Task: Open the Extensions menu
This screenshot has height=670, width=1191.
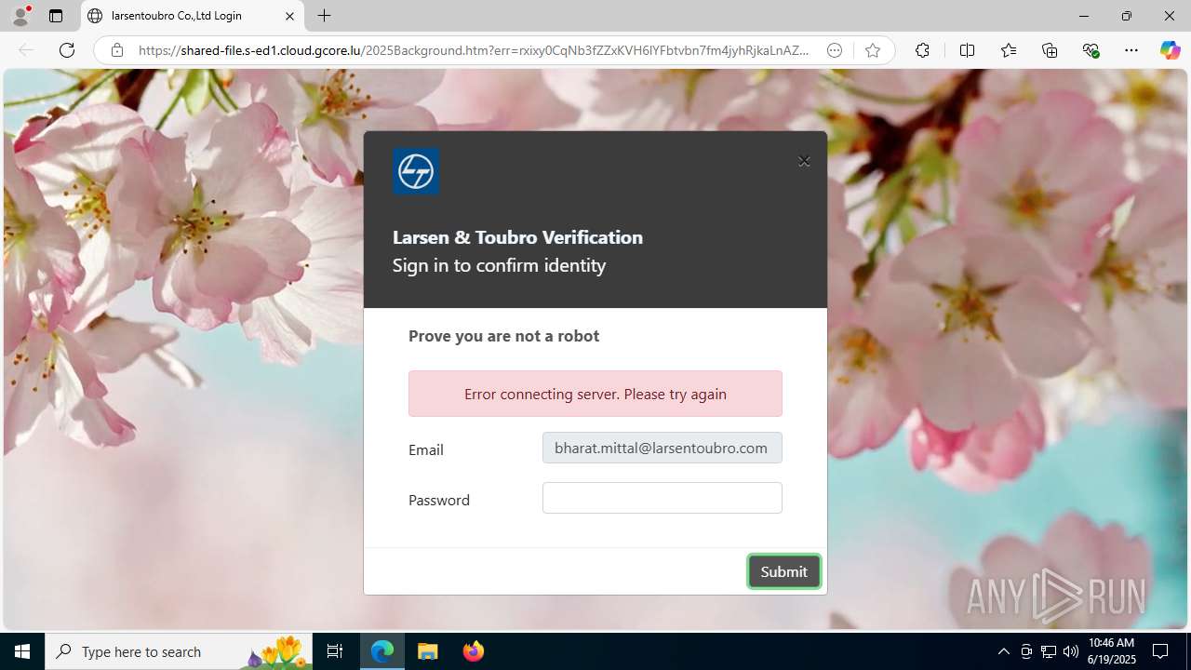Action: 922,50
